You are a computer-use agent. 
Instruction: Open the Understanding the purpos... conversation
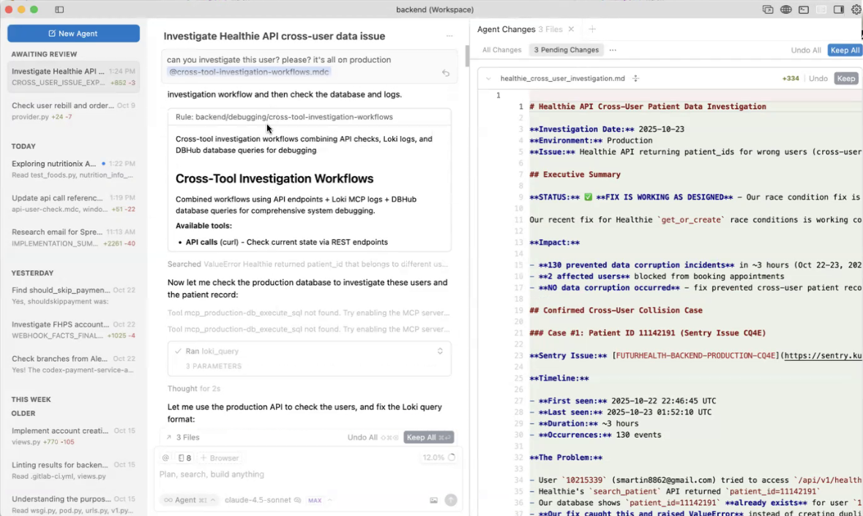pyautogui.click(x=73, y=504)
